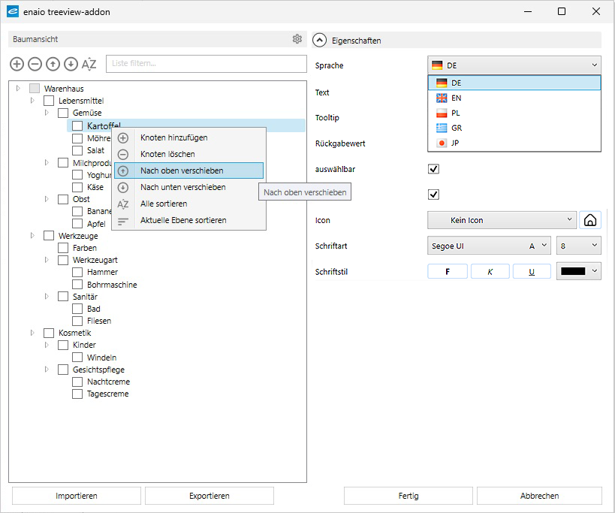
Task: Click the Fertig button
Action: (408, 496)
